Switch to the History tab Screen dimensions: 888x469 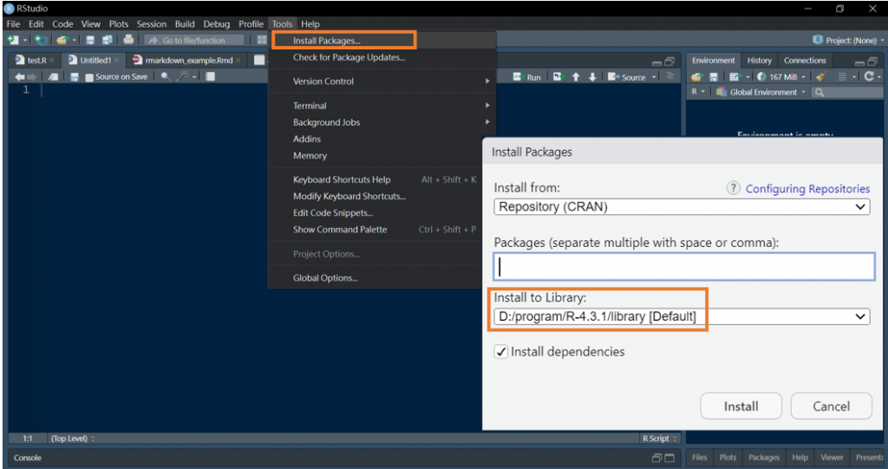[759, 61]
